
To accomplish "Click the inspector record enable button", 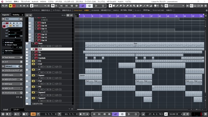I will coord(4,26).
